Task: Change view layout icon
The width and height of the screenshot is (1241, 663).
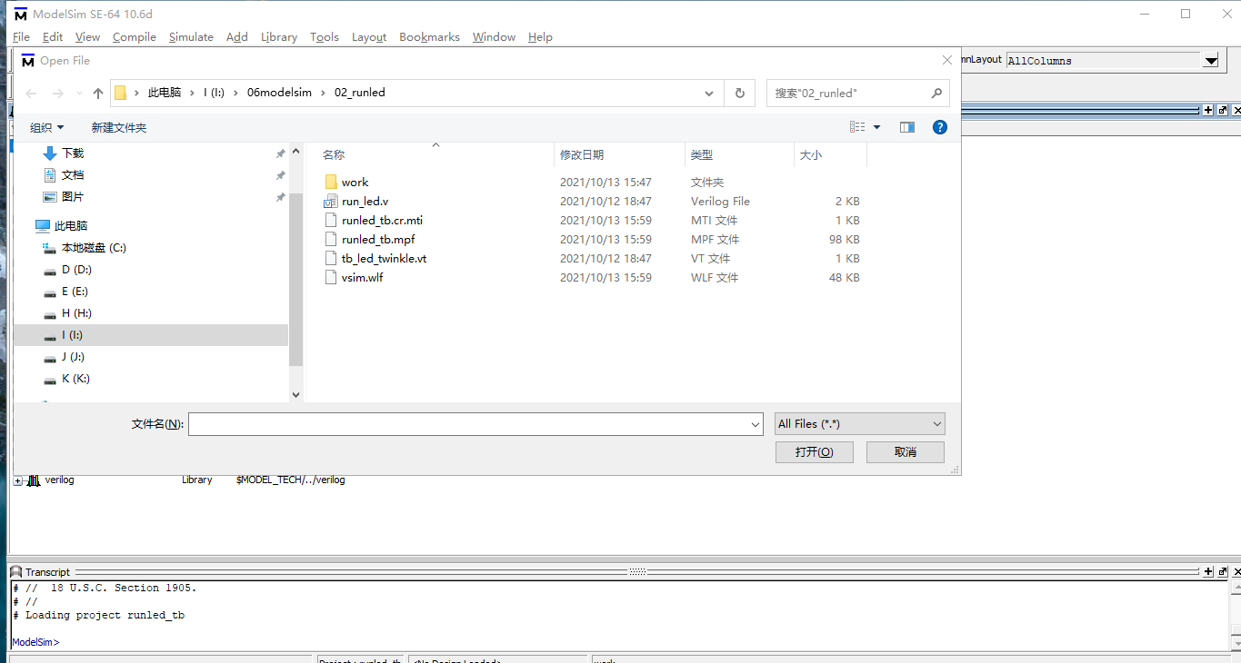Action: click(857, 127)
